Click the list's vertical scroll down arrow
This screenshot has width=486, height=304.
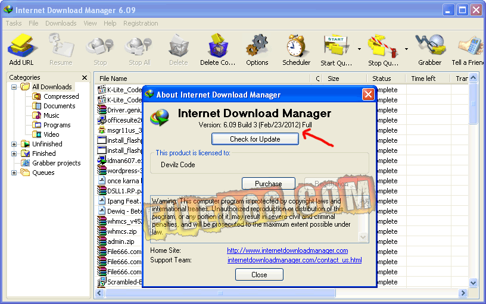(473, 283)
